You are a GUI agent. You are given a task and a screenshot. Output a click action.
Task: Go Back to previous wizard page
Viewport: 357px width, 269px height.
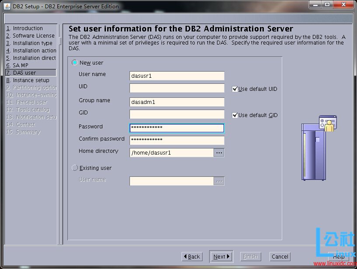[x=192, y=257]
